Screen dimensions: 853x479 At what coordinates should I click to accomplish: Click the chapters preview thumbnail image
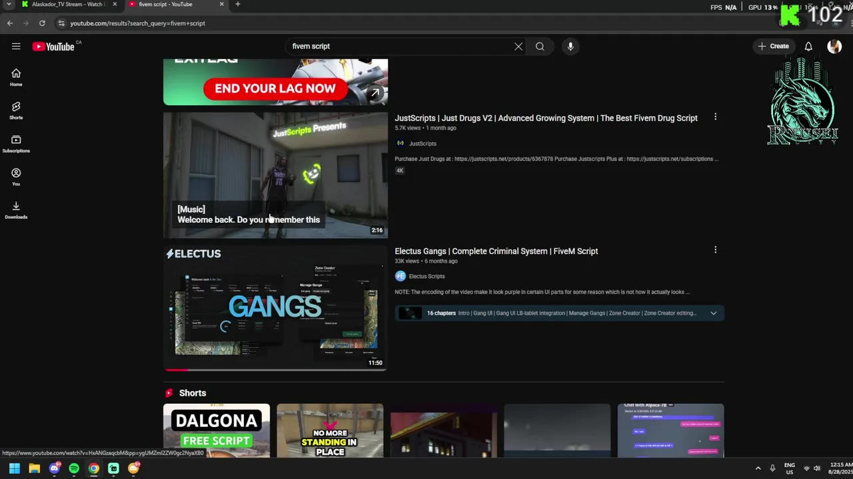[x=410, y=313]
